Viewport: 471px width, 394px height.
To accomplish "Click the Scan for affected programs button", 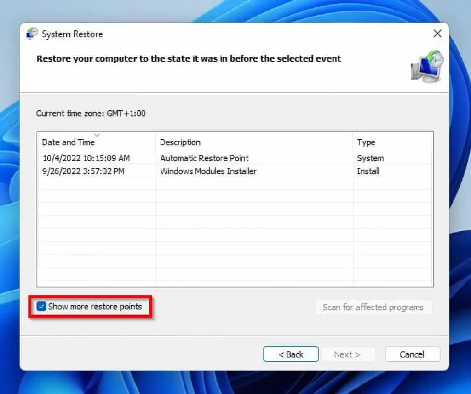I will [373, 307].
